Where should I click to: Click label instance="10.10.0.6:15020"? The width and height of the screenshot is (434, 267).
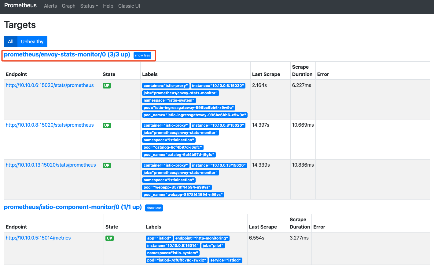click(218, 86)
